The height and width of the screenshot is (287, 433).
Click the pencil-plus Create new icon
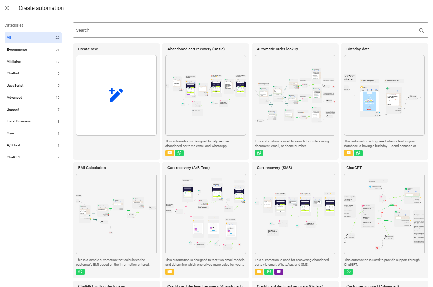pyautogui.click(x=116, y=95)
